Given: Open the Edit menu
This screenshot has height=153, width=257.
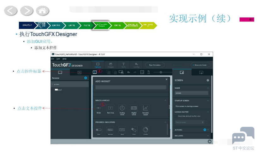Looking at the screenshot, I should coord(58,59).
